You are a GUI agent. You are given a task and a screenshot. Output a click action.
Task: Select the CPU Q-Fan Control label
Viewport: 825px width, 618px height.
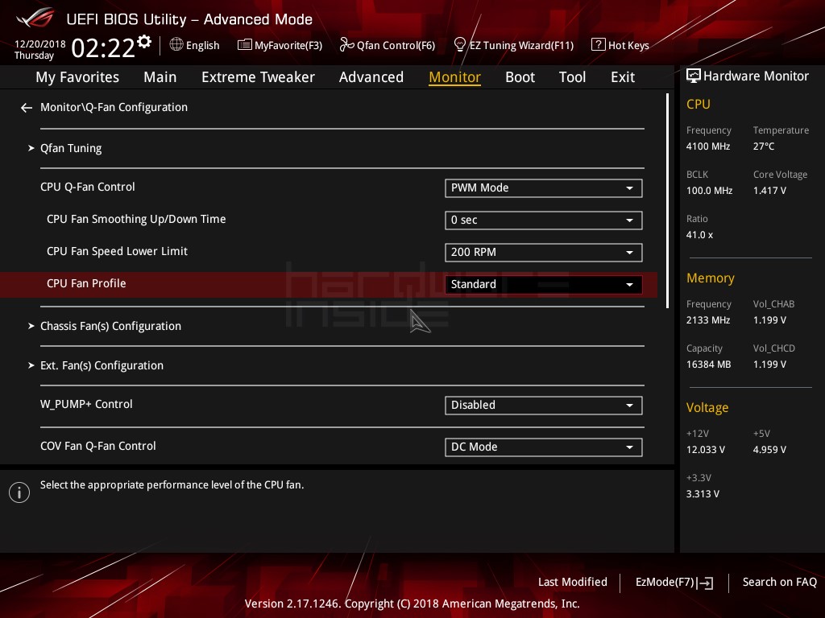coord(87,187)
